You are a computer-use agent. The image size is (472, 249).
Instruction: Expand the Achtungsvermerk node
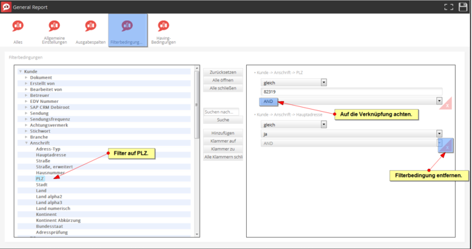[x=26, y=125]
